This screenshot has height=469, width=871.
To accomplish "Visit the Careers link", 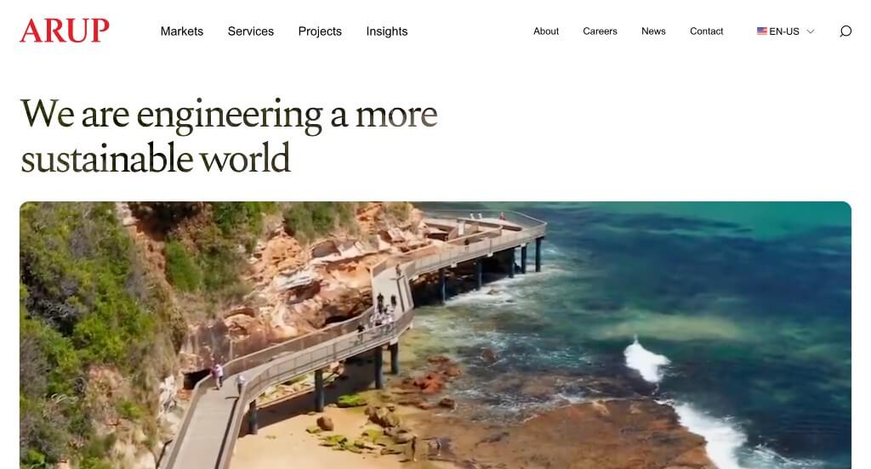I will tap(600, 31).
